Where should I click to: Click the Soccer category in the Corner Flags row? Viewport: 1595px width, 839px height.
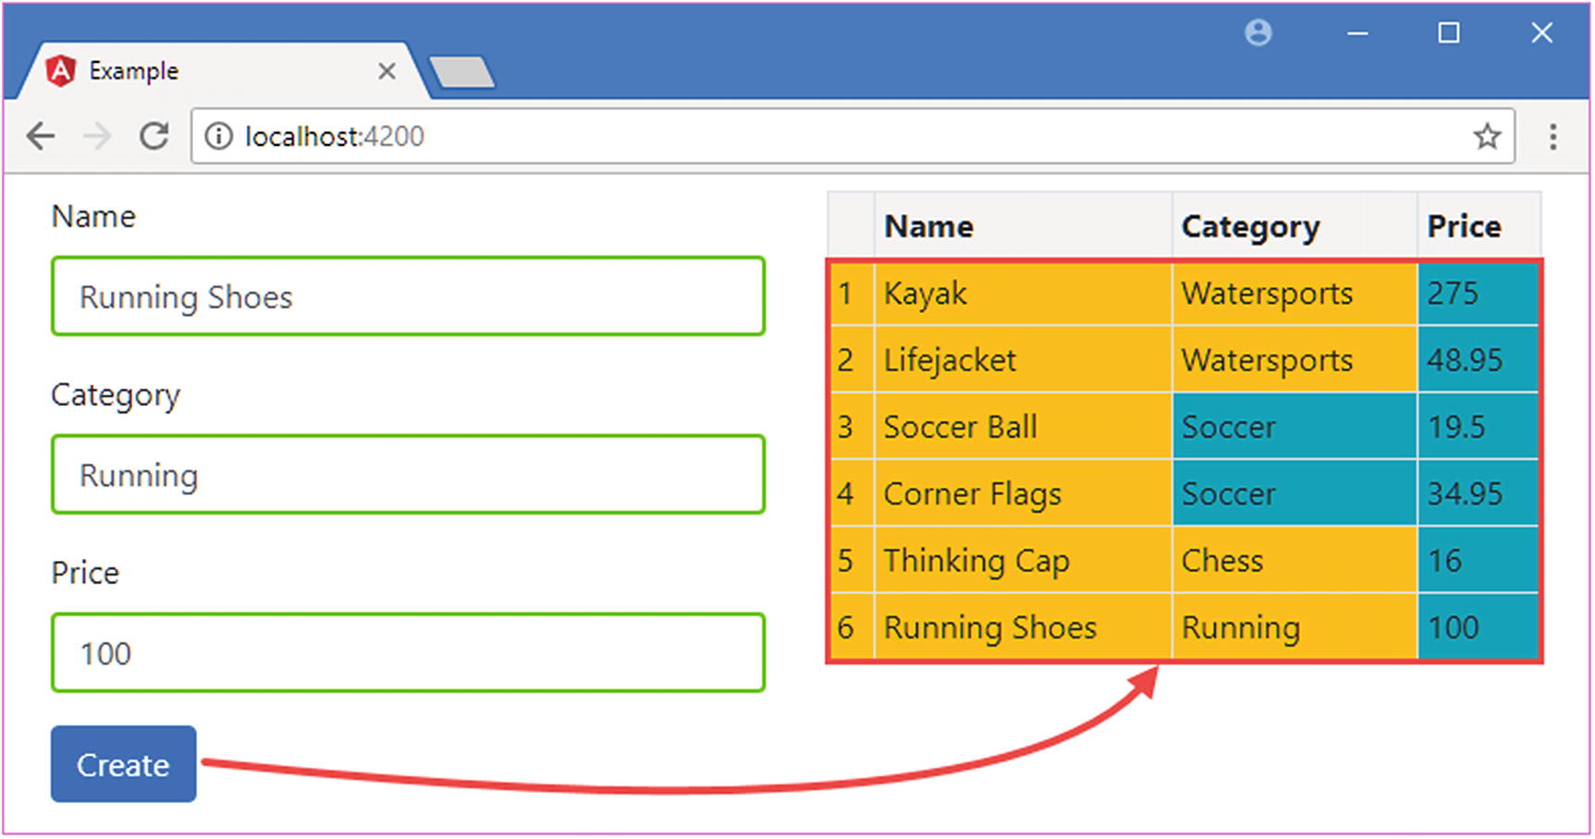1294,493
